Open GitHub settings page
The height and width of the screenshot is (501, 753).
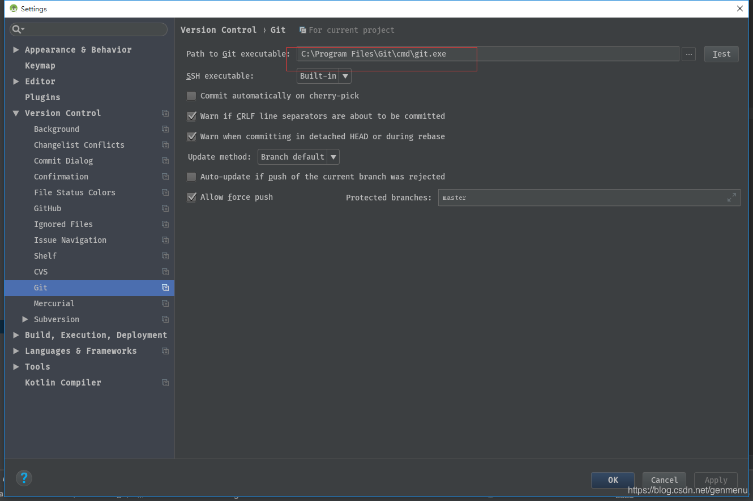(x=48, y=208)
